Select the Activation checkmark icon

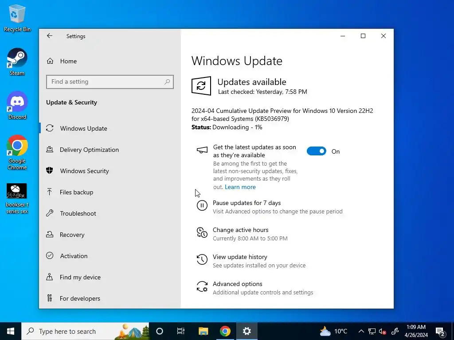coord(50,255)
